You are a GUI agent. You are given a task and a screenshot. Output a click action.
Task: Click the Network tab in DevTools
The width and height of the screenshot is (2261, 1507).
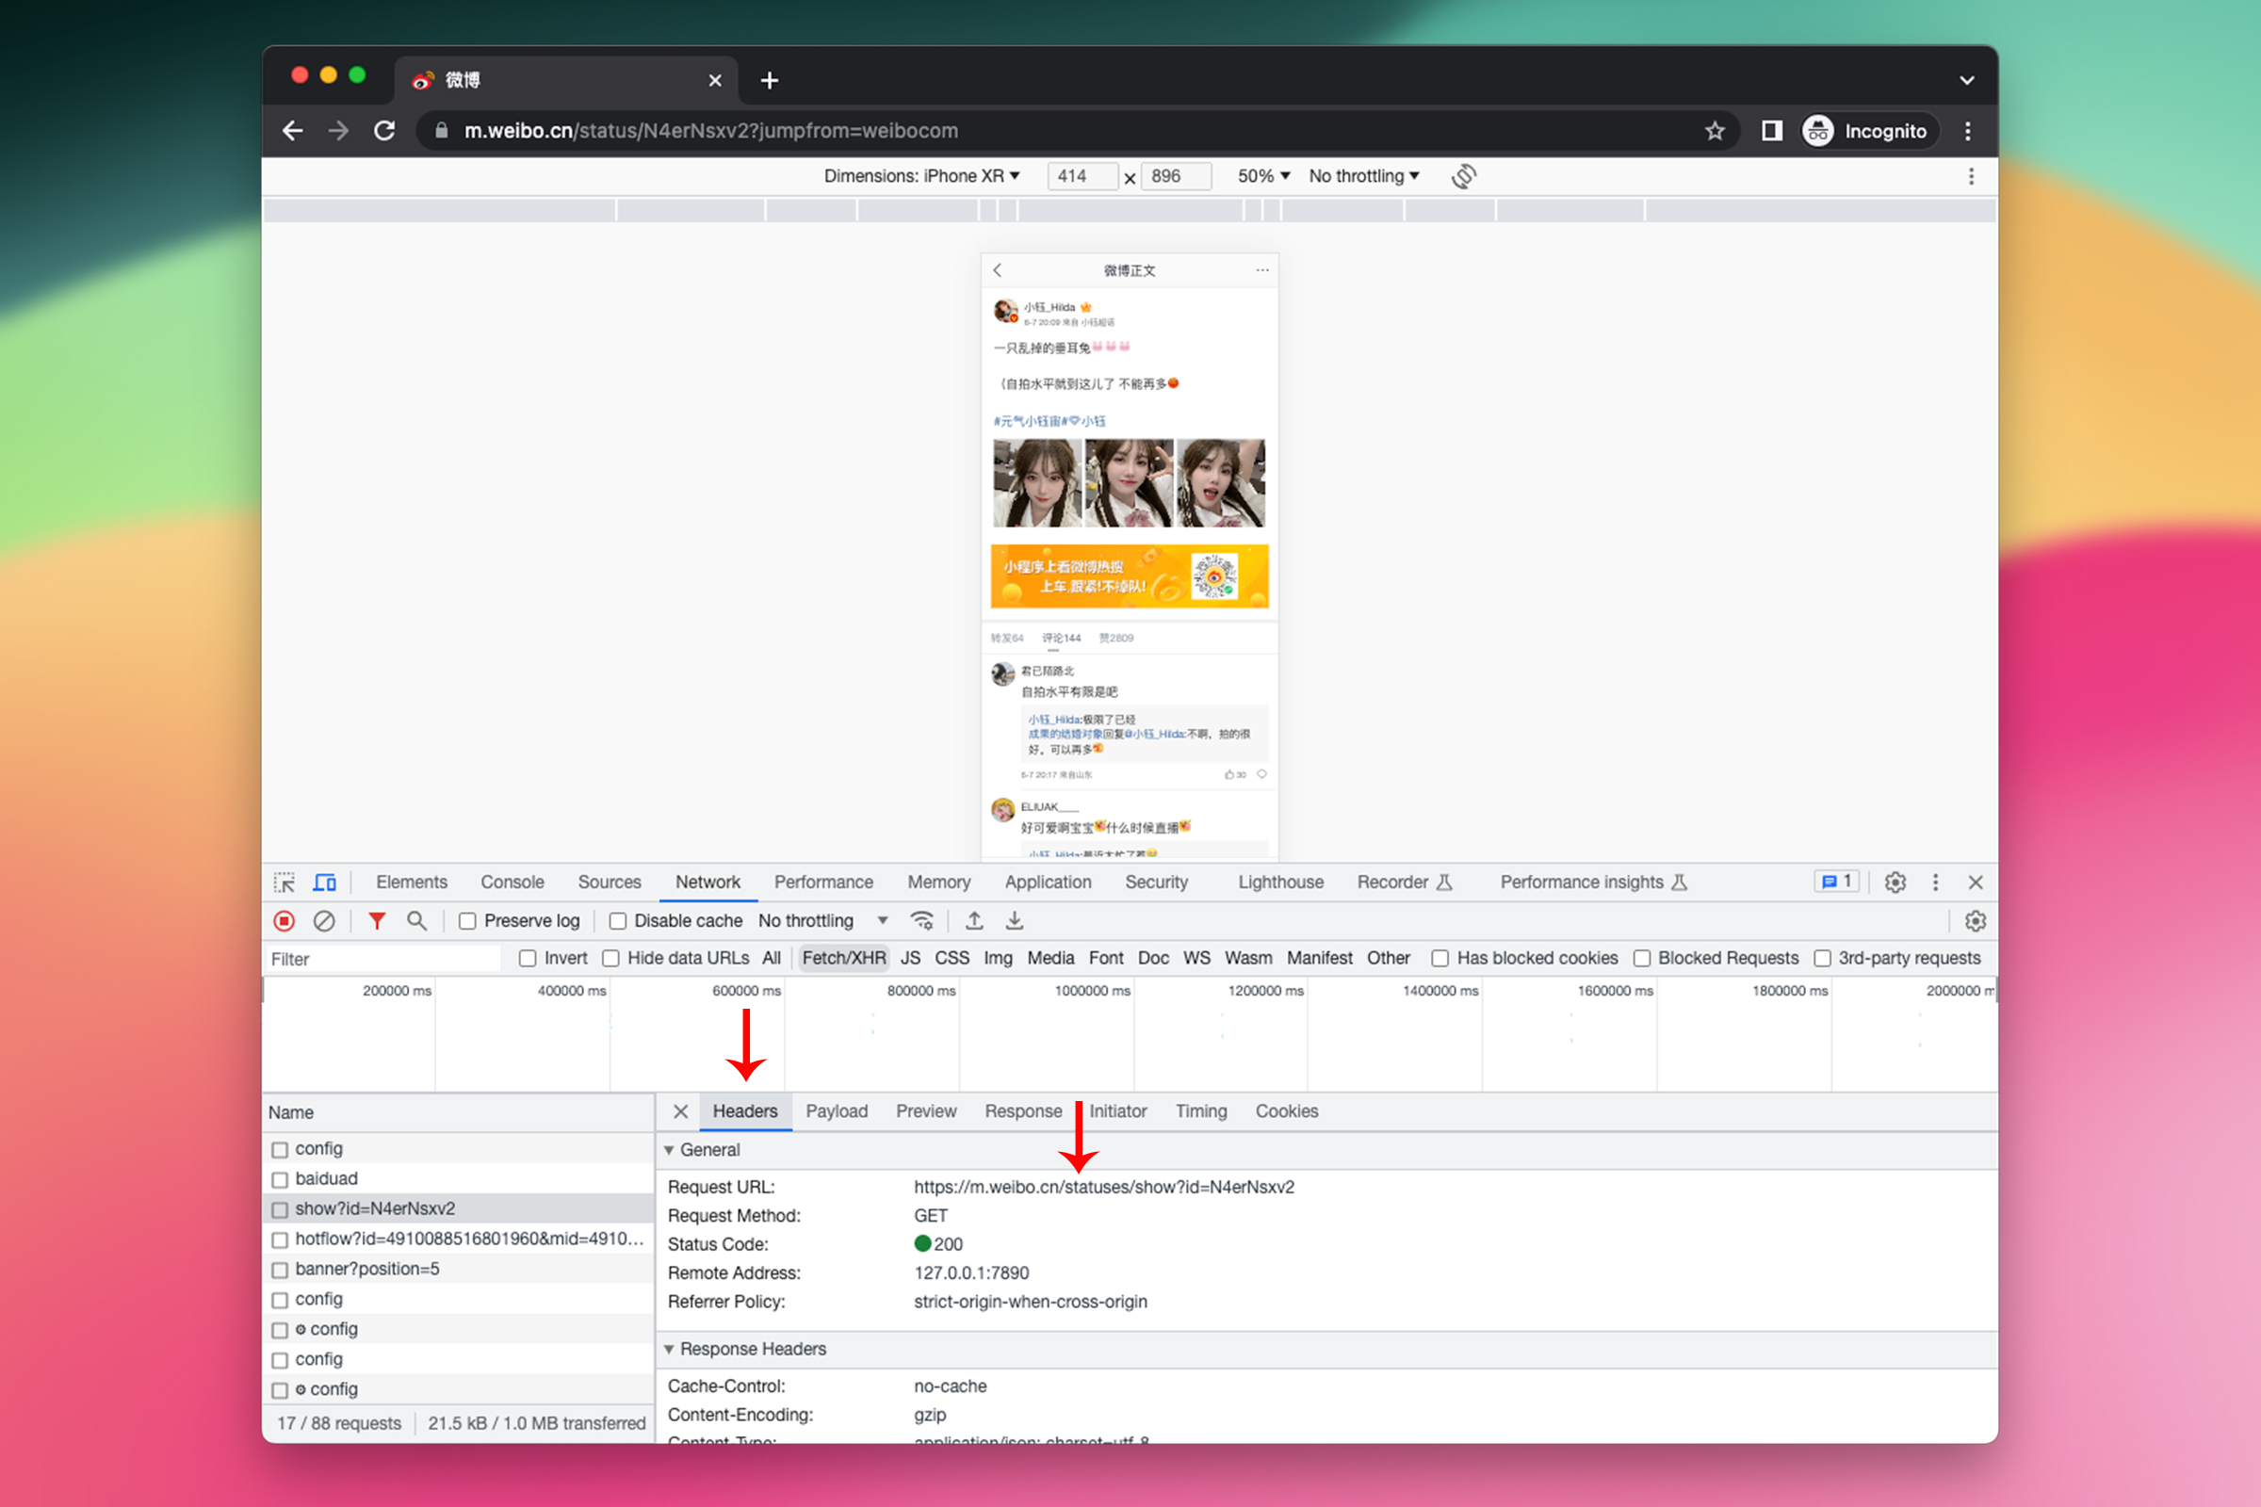pyautogui.click(x=705, y=882)
